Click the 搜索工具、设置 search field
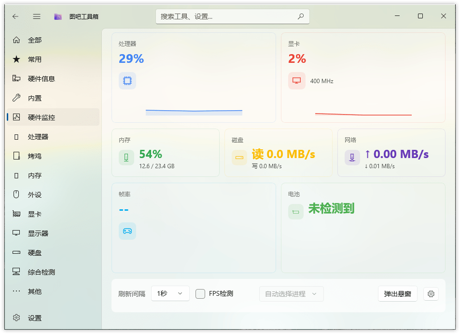460x334 pixels. 232,16
